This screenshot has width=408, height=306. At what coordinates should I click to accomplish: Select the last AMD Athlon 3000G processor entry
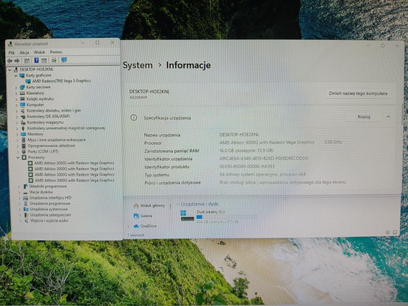74,180
